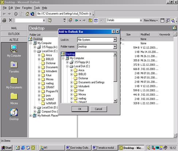This screenshot has width=178, height=151.
Task: Open the Edit menu
Action: coord(11,8)
